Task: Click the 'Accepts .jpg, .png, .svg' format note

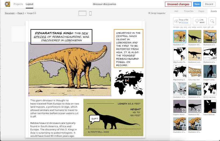Action: coord(193,27)
